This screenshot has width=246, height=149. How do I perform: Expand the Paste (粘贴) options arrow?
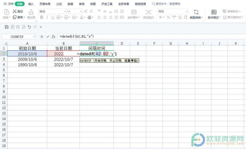[10, 17]
